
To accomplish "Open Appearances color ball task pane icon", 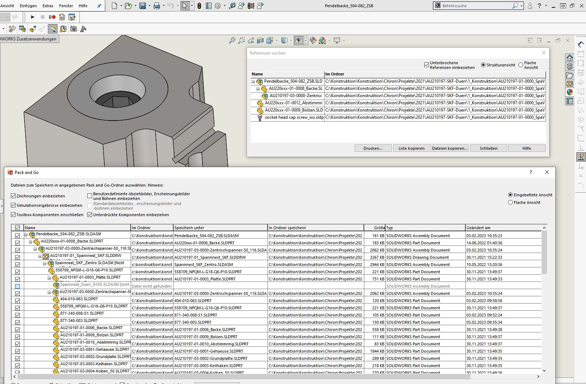I will [570, 92].
